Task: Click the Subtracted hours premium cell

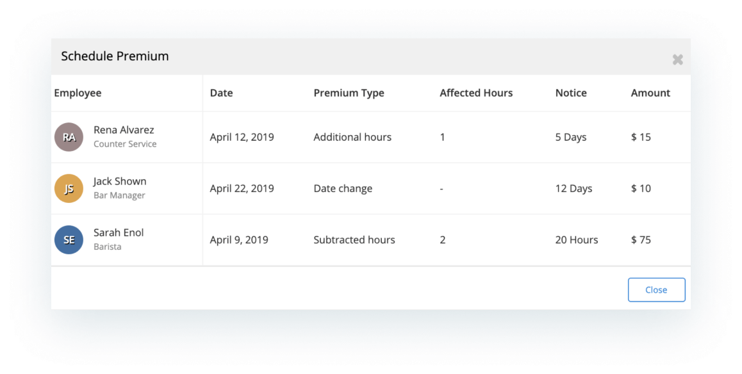Action: pos(354,240)
